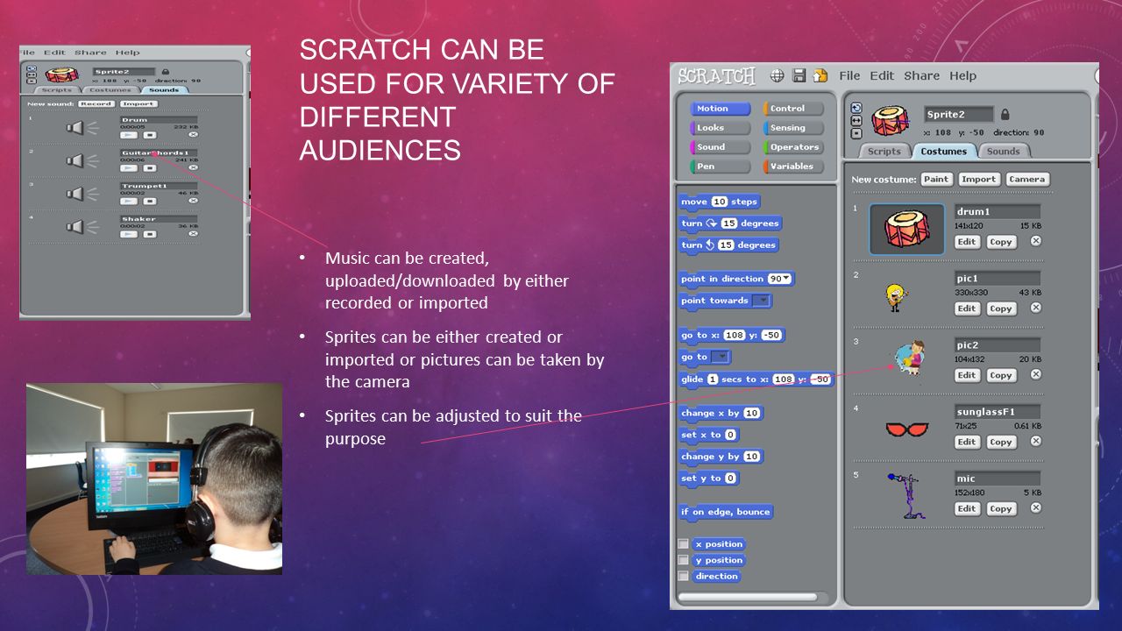Screen dimensions: 1122x631
Task: Play the Drum sound
Action: (129, 135)
